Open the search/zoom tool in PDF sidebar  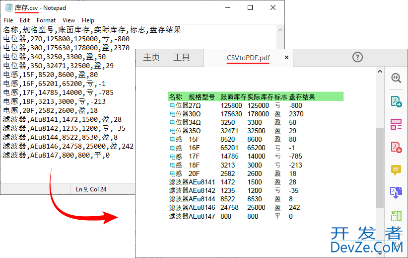(x=396, y=78)
